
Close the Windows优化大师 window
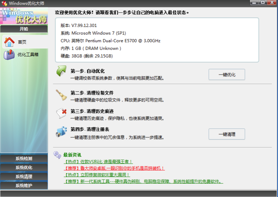[272, 2]
